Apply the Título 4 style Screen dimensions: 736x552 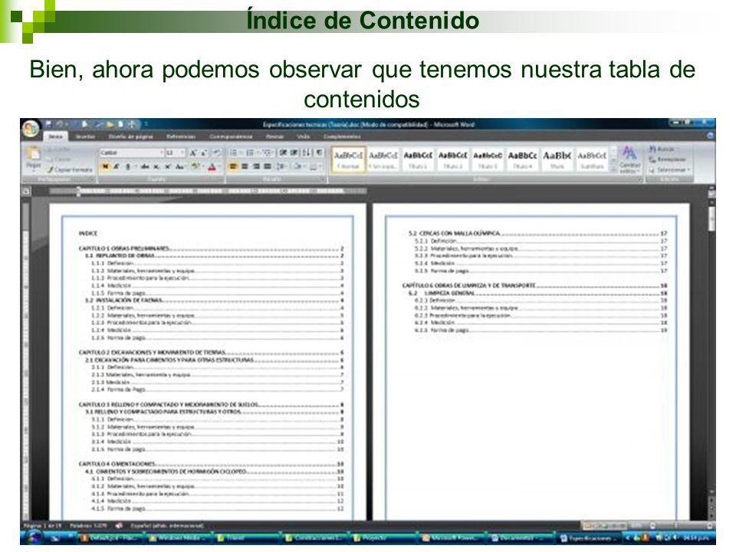point(522,159)
